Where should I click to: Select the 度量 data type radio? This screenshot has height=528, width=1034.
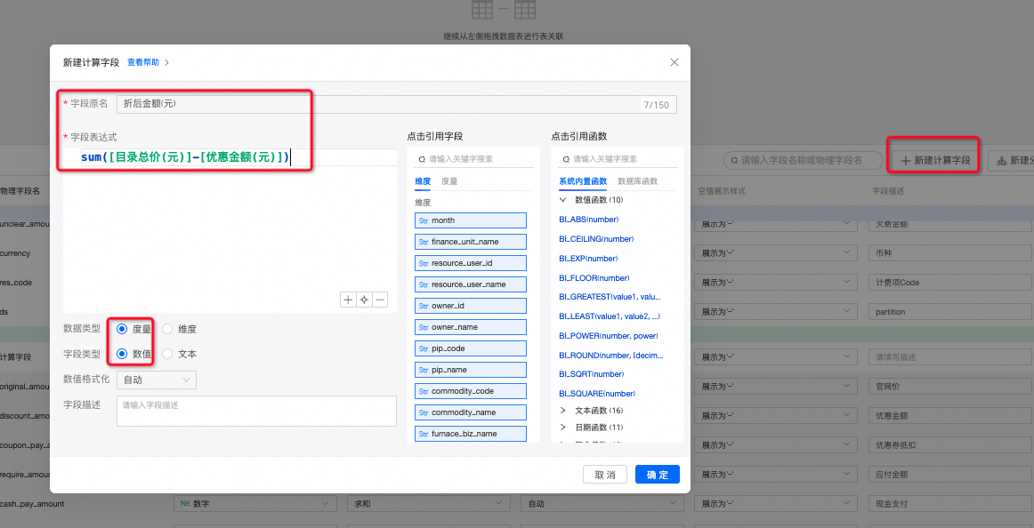122,329
